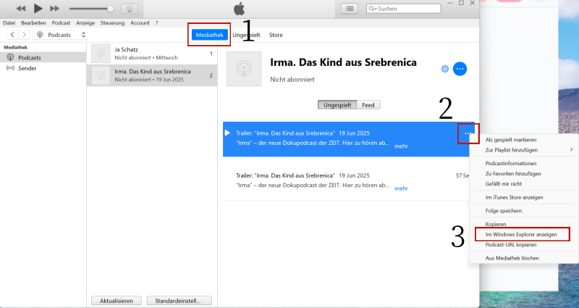579x308 pixels.
Task: Play the highlighted Irma trailer episode
Action: click(x=227, y=133)
